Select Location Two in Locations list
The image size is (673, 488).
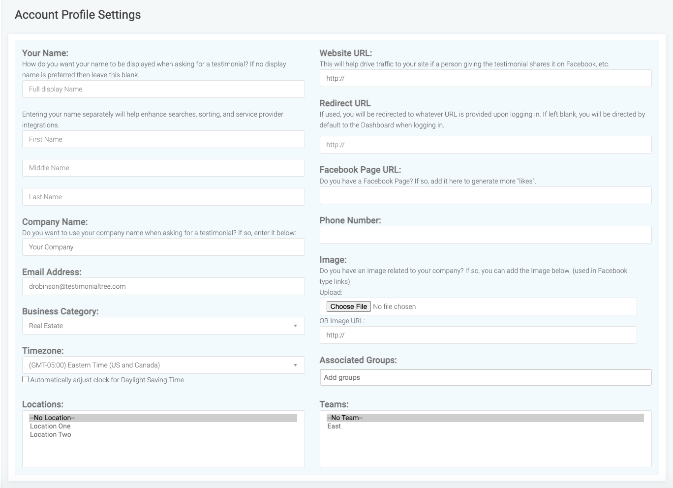51,434
